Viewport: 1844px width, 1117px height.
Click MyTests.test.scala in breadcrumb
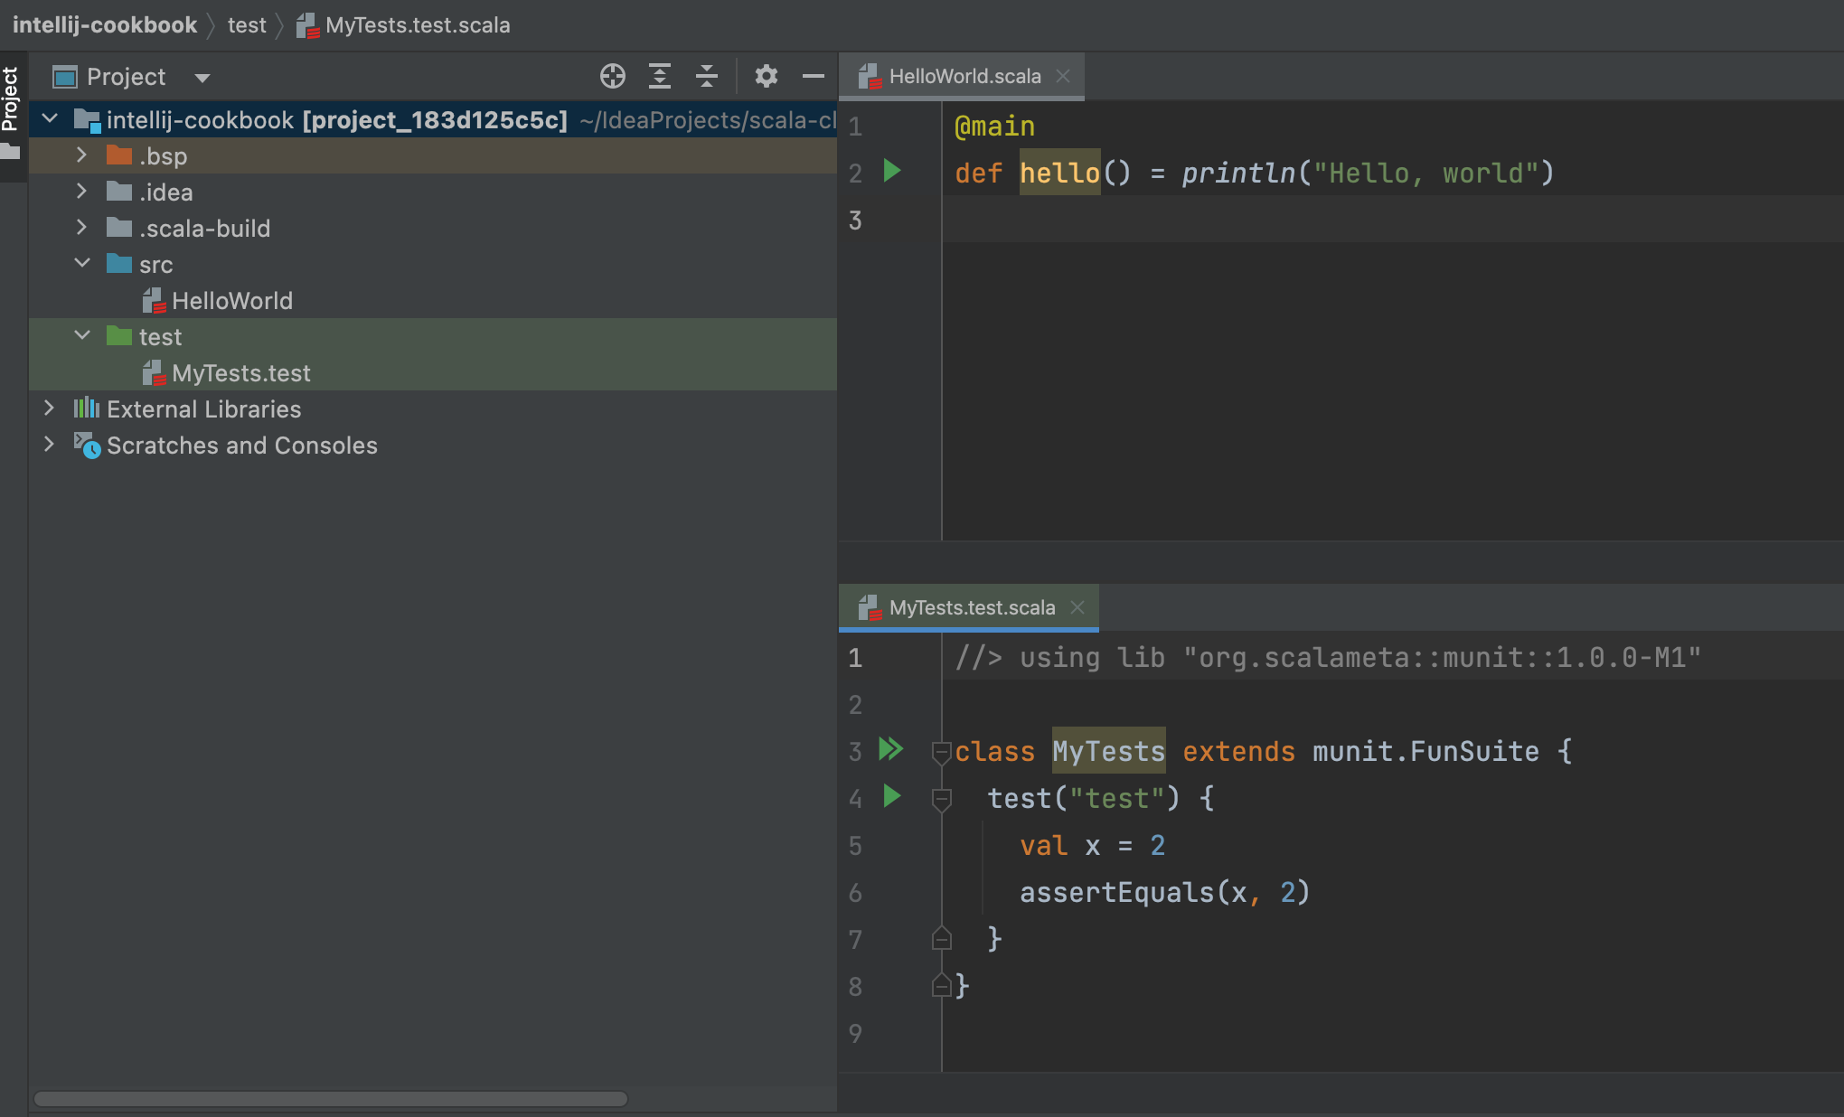point(418,25)
